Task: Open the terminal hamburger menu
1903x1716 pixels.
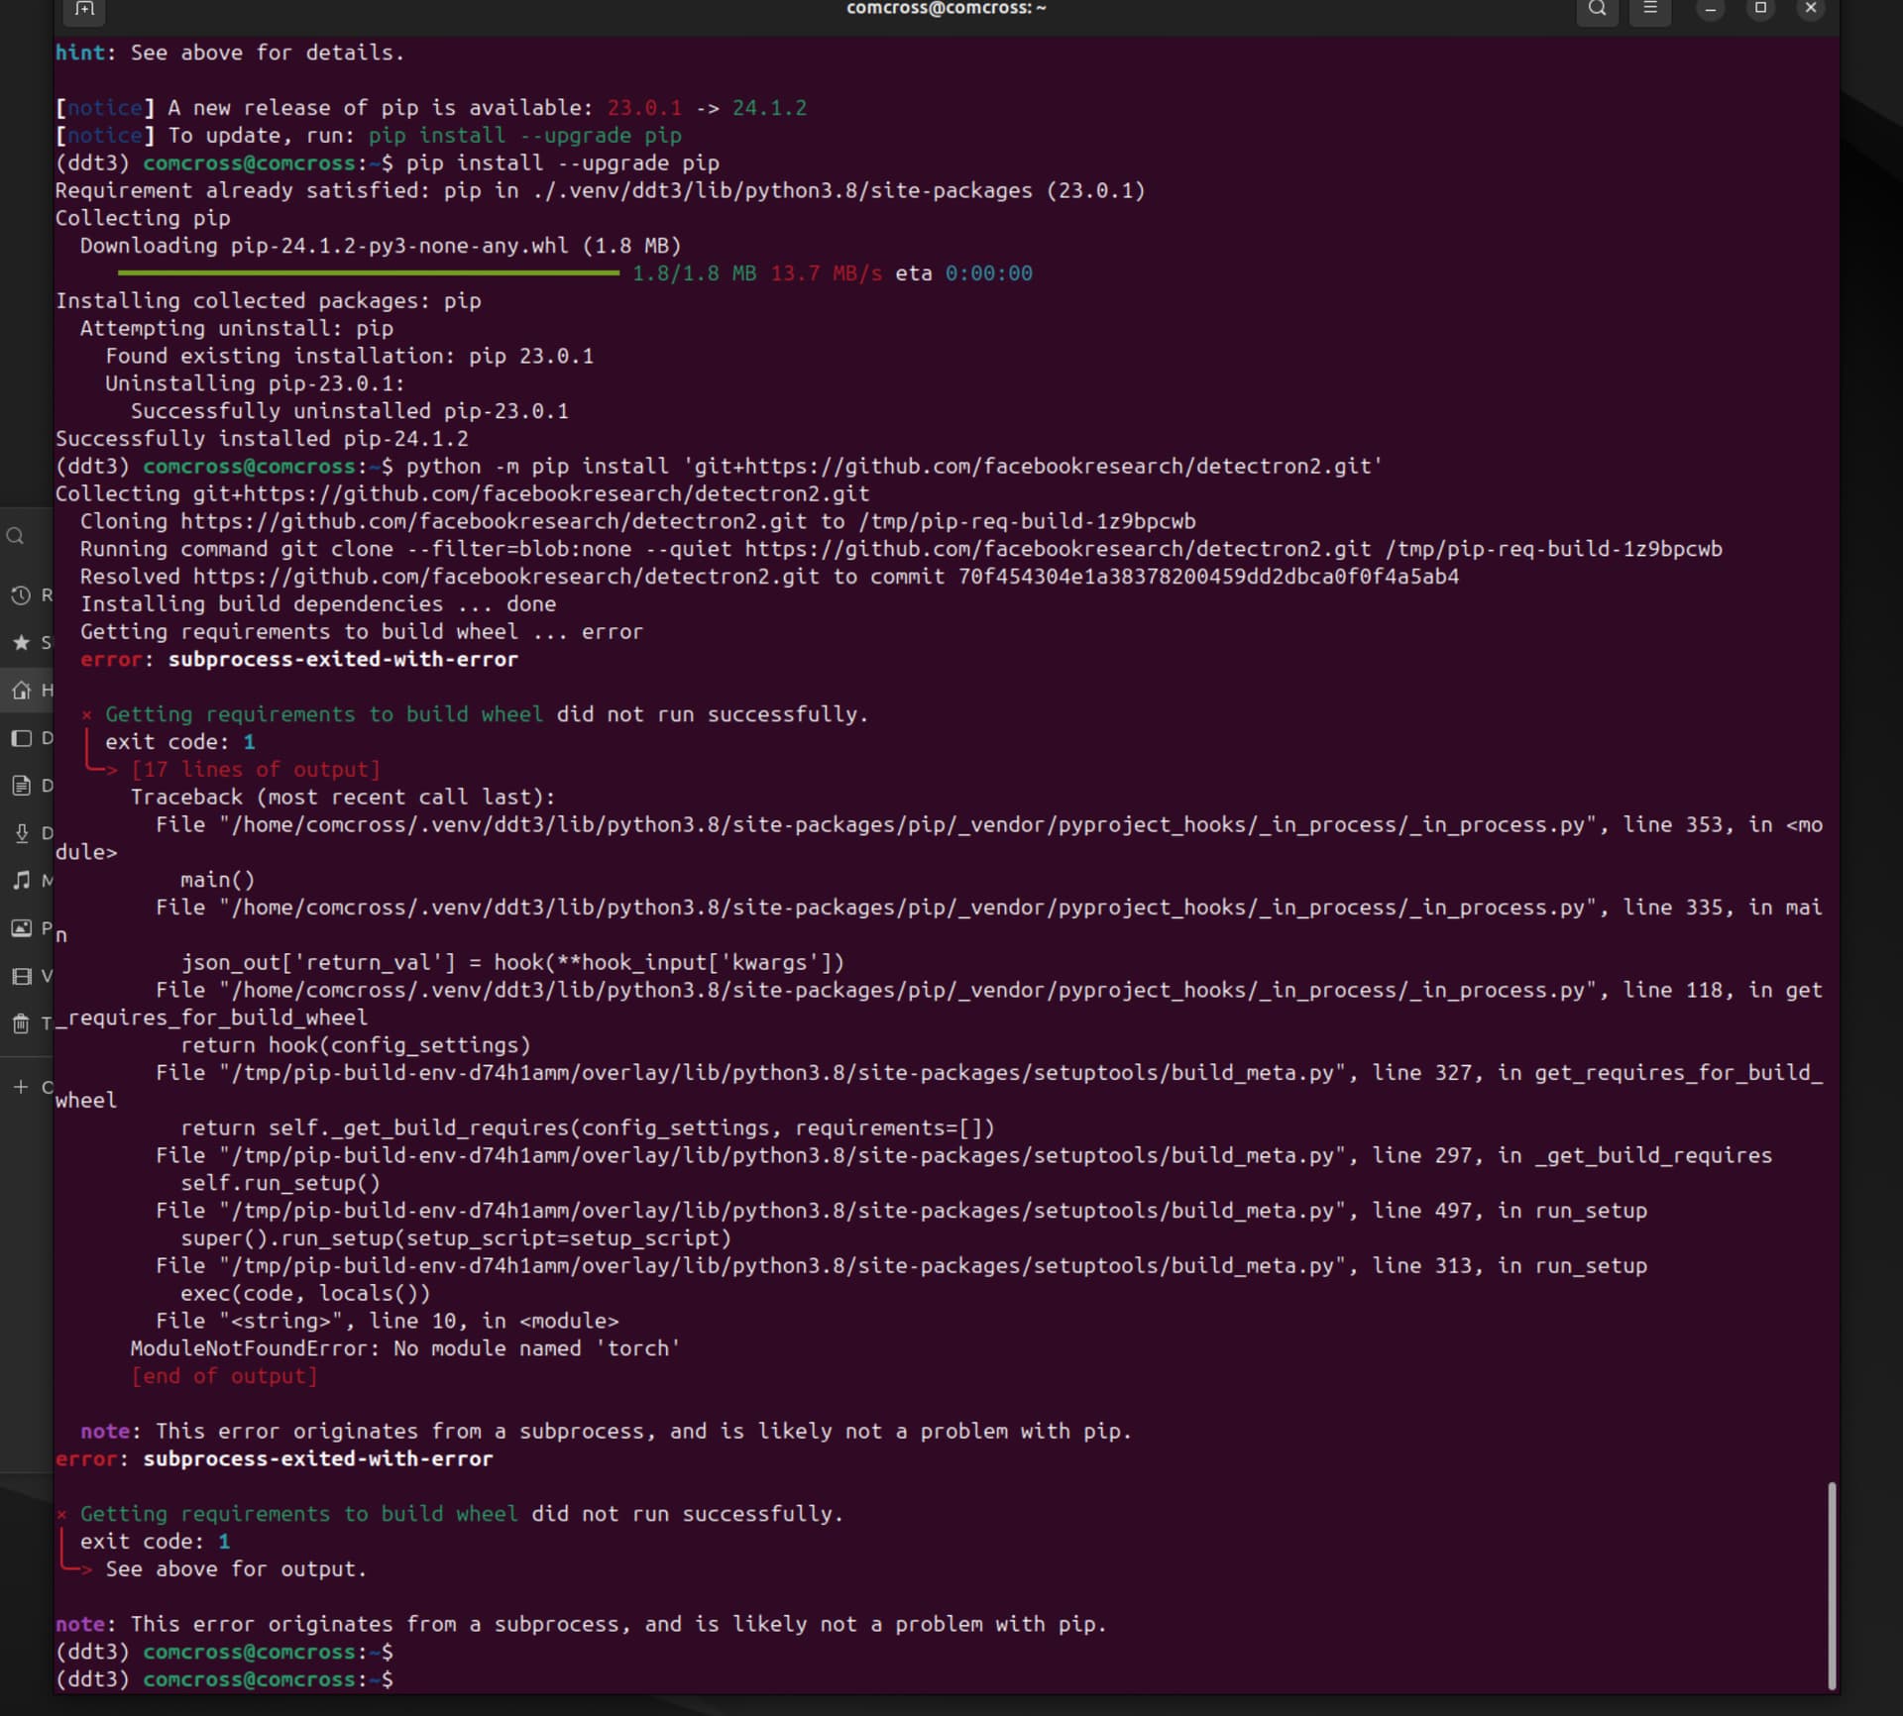Action: point(1649,9)
